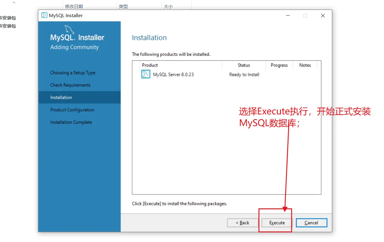This screenshot has width=384, height=242.
Task: Click the Progress column header
Action: pos(279,65)
